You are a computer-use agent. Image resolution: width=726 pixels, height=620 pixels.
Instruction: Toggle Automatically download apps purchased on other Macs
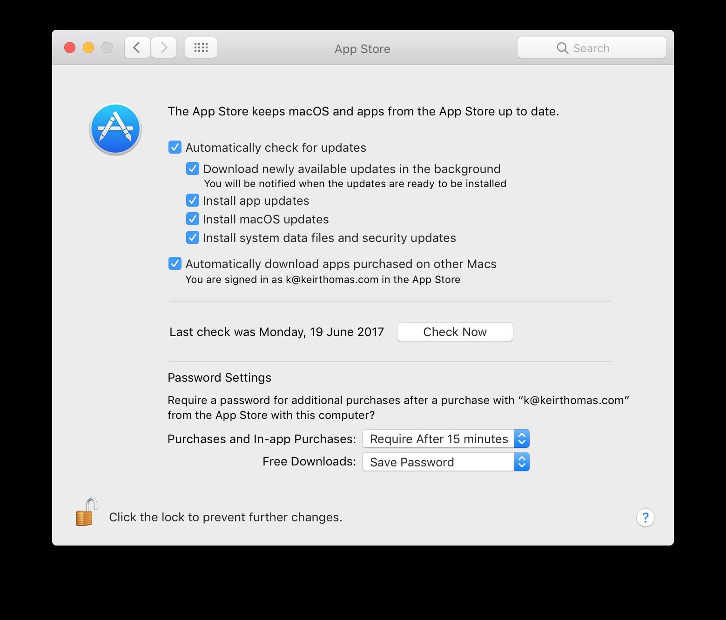175,263
